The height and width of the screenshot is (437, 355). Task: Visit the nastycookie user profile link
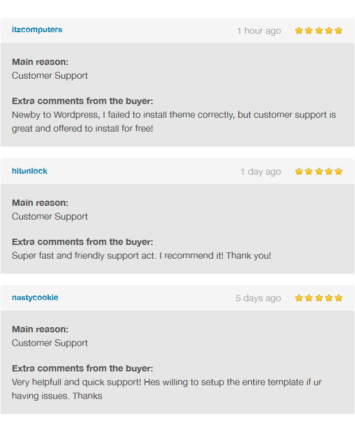coord(35,297)
